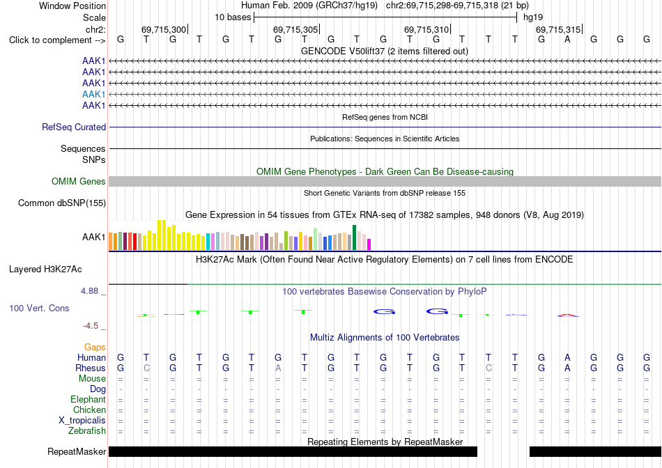662x468 pixels.
Task: Click the 'Layered H3K27Ac' track label
Action: coord(45,270)
